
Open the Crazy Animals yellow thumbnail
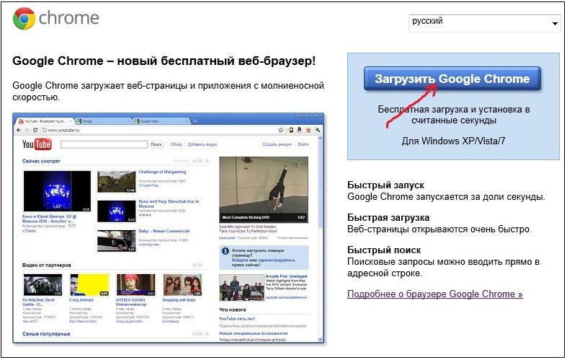coord(89,285)
